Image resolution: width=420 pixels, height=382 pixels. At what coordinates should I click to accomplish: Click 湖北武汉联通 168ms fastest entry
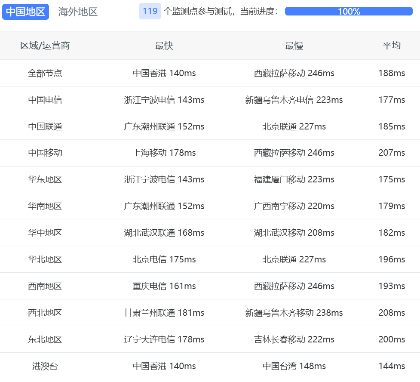pos(164,233)
